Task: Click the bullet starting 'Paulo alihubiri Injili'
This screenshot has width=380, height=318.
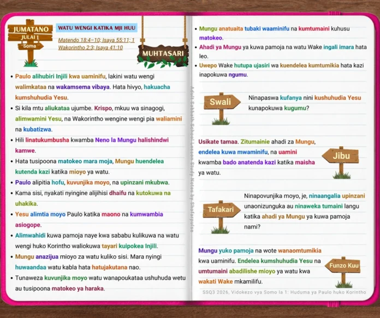Action: pos(93,87)
